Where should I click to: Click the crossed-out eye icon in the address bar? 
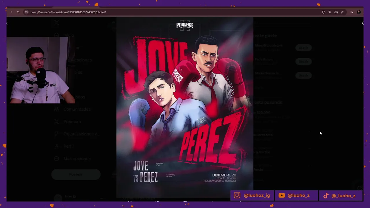pos(336,12)
